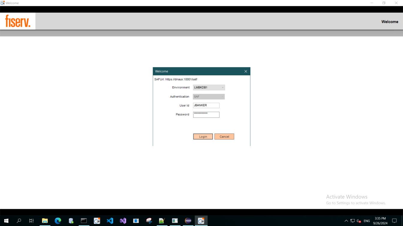Minimize the Welcome application window
Screen dimensions: 403x226
(372, 3)
